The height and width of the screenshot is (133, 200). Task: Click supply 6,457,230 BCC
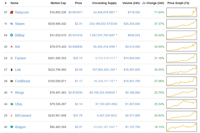coord(107,115)
